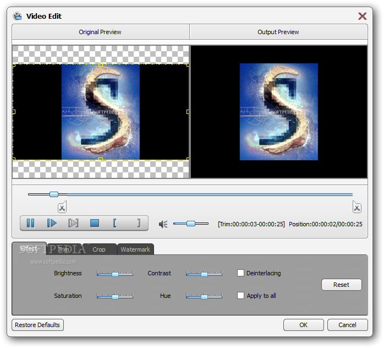
Task: Click the Contrast slider handle
Action: coord(204,274)
